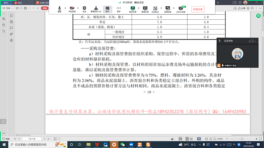Pause screen sharing
Image resolution: width=264 pixels, height=148 pixels.
tap(145, 9)
